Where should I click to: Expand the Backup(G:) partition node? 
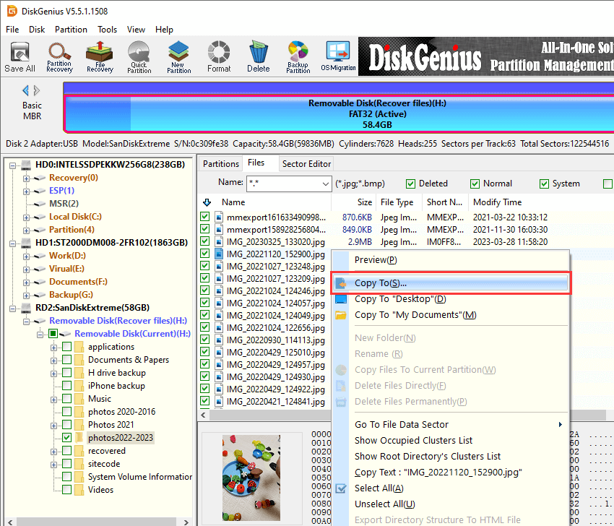click(26, 296)
